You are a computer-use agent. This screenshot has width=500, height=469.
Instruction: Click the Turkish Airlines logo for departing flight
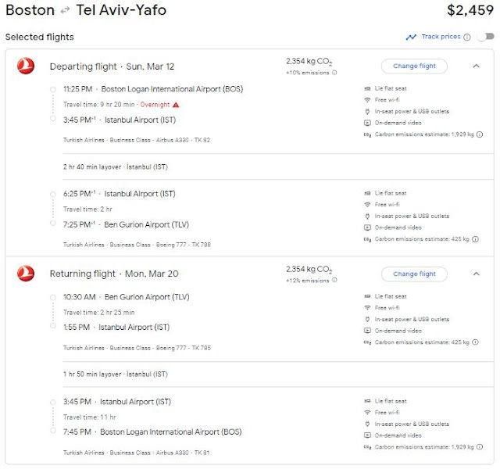26,66
